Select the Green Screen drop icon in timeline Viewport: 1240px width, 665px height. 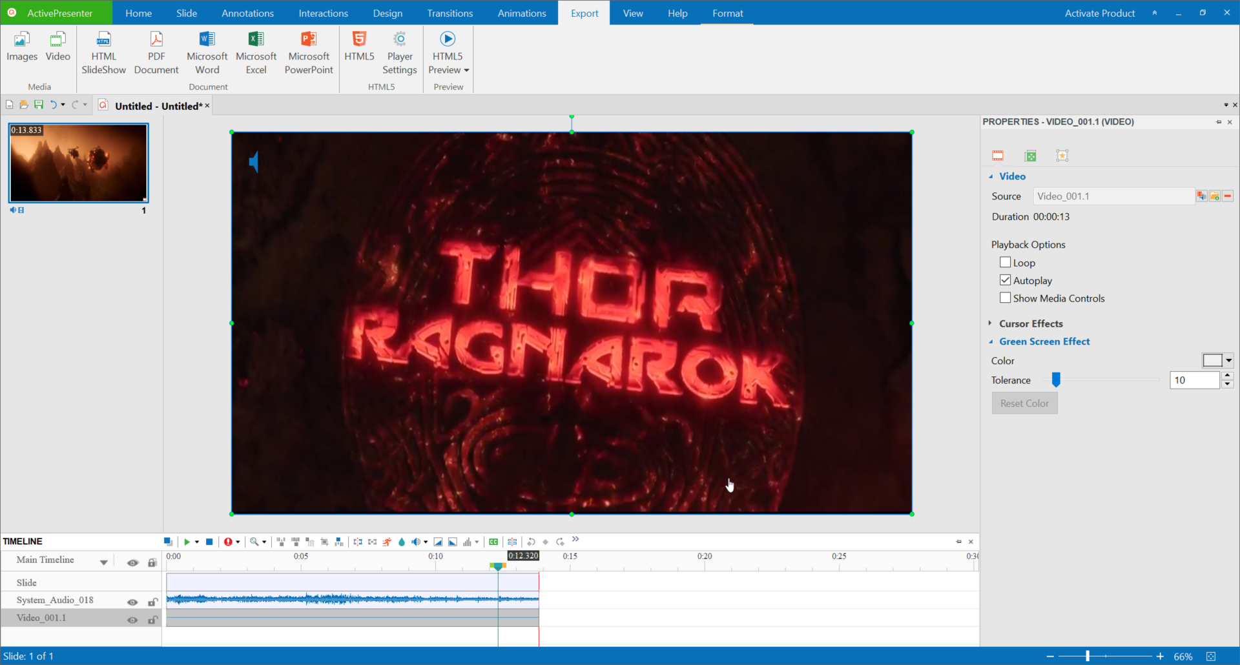(401, 542)
